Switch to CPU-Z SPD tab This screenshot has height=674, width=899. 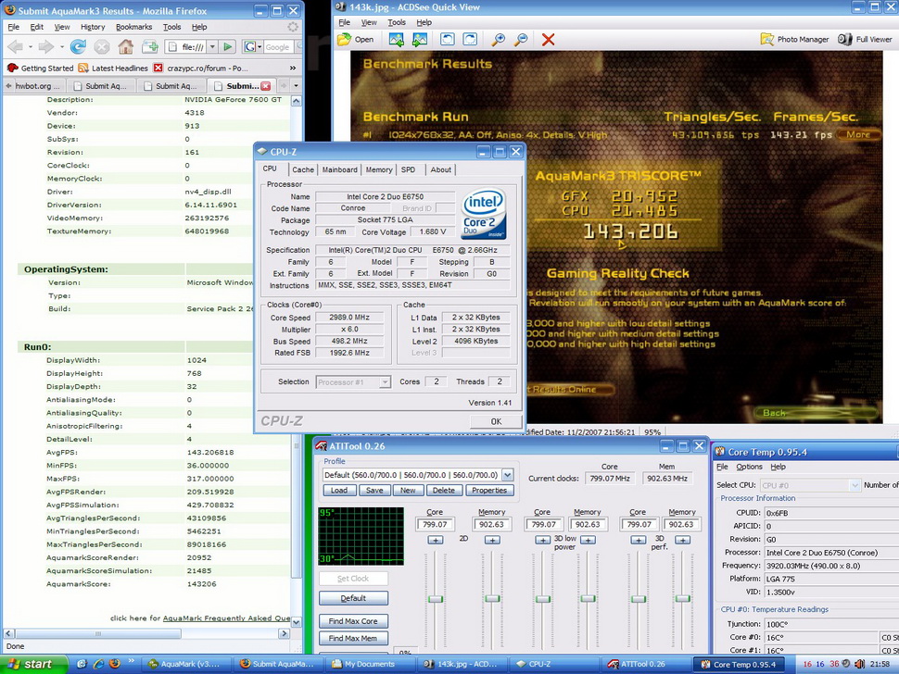[408, 169]
